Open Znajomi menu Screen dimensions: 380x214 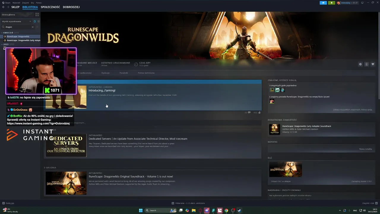[26, 3]
